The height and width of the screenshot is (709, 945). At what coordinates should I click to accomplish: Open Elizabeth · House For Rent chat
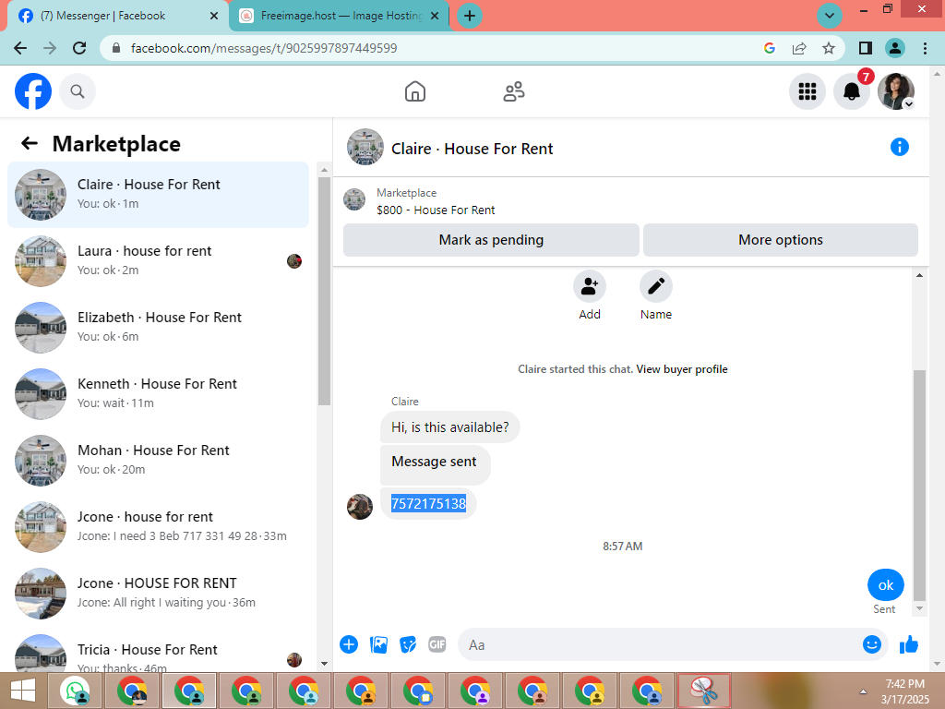[158, 328]
